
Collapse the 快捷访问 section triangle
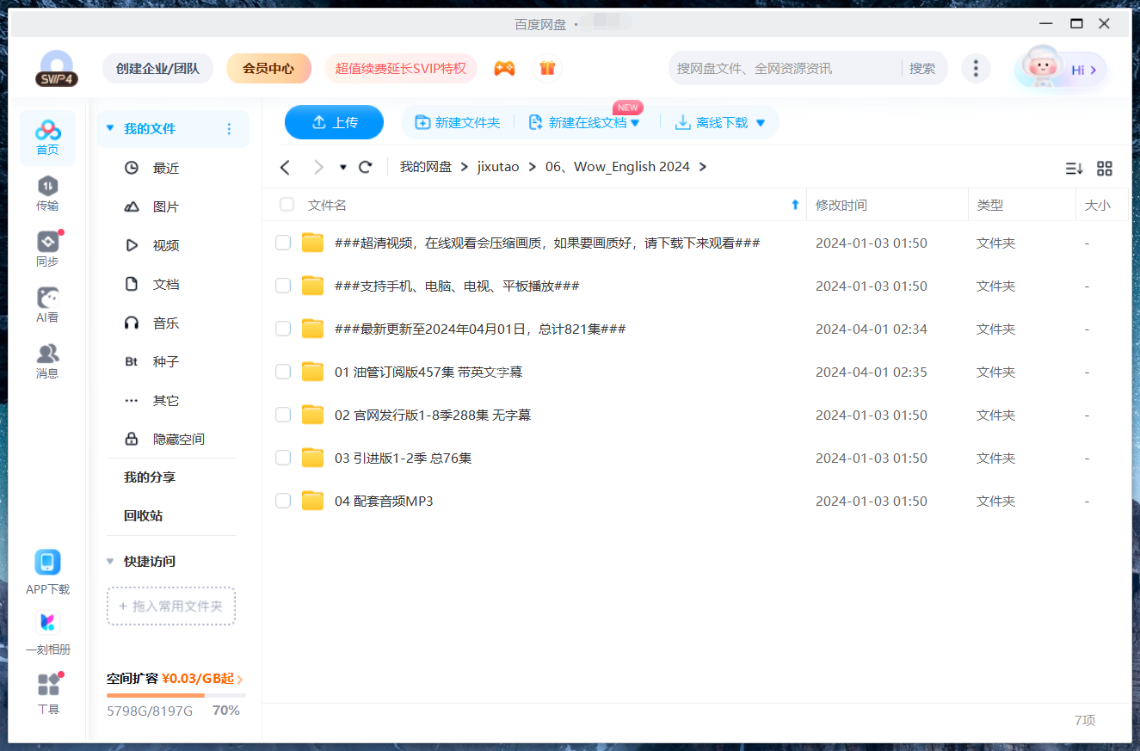point(109,561)
